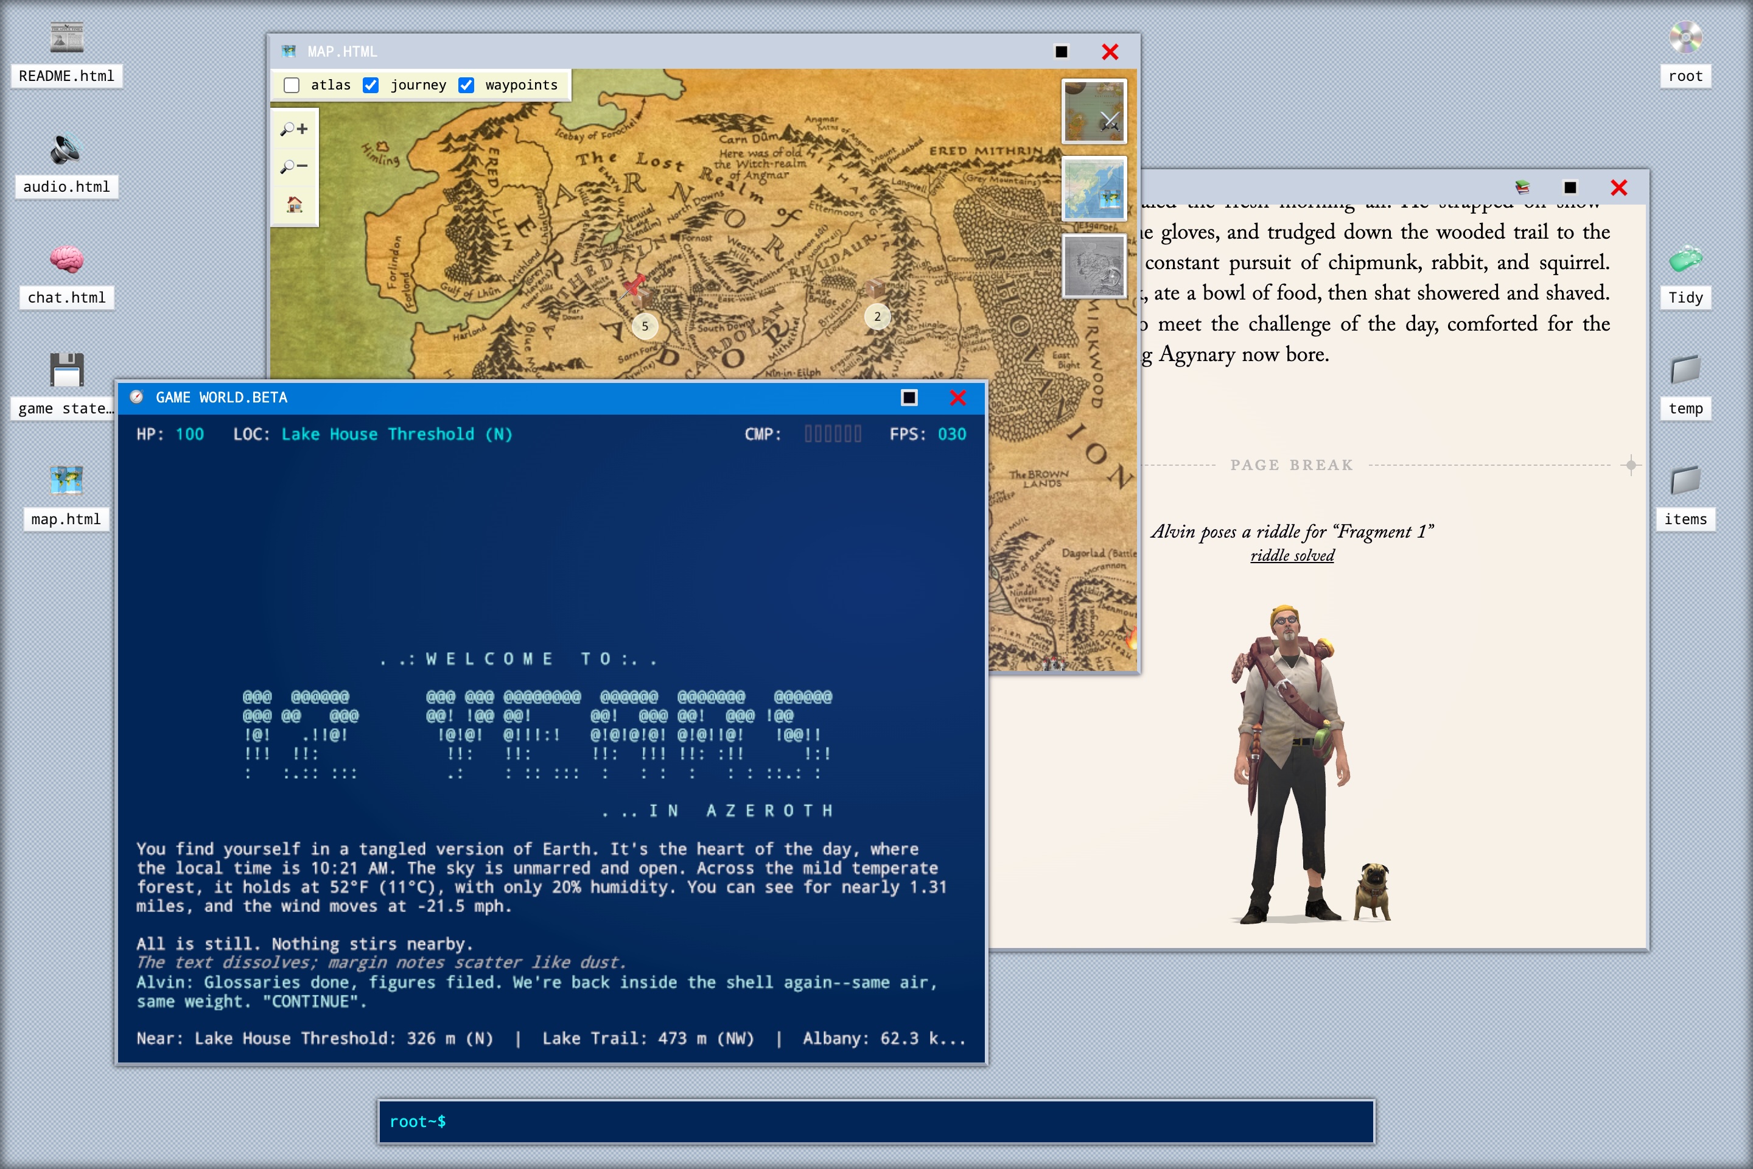The width and height of the screenshot is (1753, 1169).
Task: Select the Azeroth crossed-swords map thumbnail
Action: [x=1094, y=110]
